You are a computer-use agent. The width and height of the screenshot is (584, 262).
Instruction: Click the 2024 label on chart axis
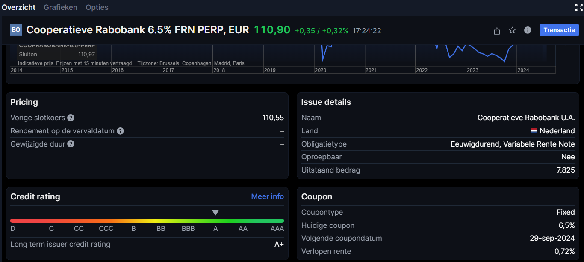tap(523, 70)
